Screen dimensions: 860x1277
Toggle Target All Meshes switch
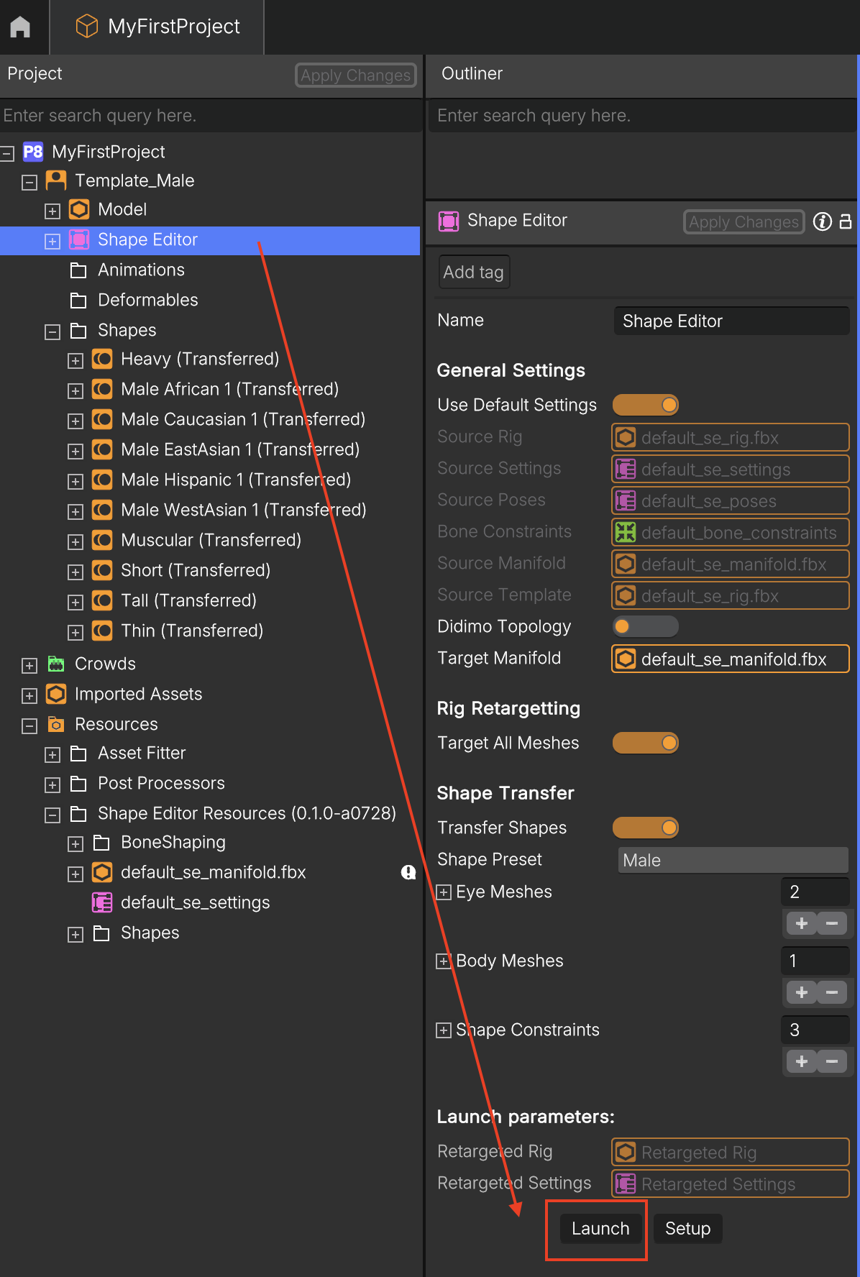click(x=645, y=743)
